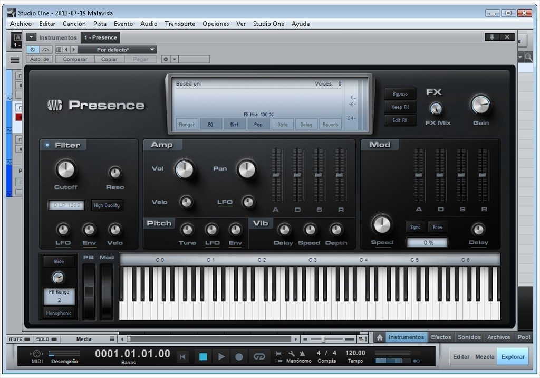Pin the Presence plugin window
The height and width of the screenshot is (378, 540).
pos(492,37)
